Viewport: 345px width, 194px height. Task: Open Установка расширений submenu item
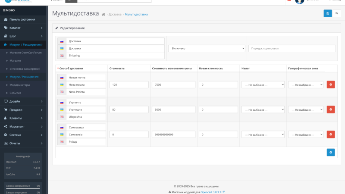25,69
